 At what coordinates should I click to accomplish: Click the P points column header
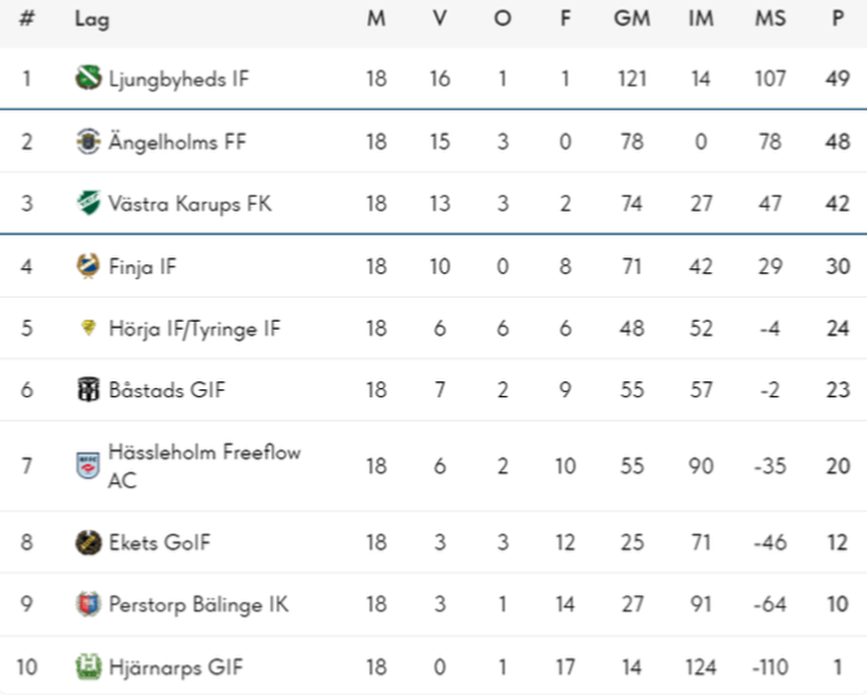point(837,18)
